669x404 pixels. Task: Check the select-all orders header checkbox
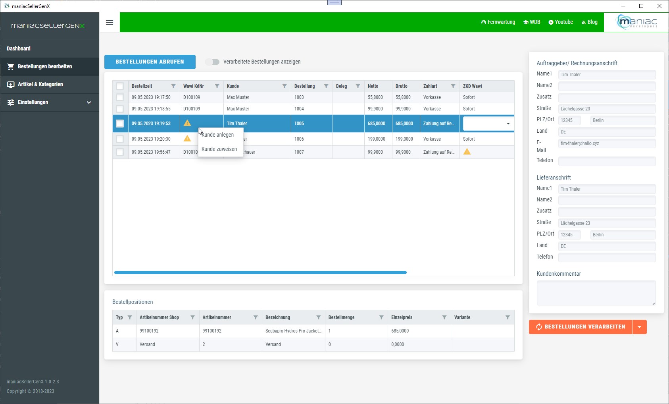click(x=120, y=86)
